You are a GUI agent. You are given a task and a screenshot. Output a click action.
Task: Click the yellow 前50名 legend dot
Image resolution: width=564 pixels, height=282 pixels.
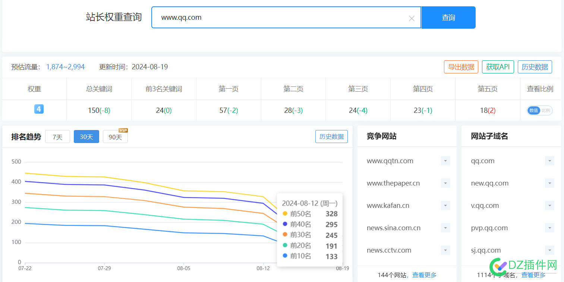(x=285, y=213)
